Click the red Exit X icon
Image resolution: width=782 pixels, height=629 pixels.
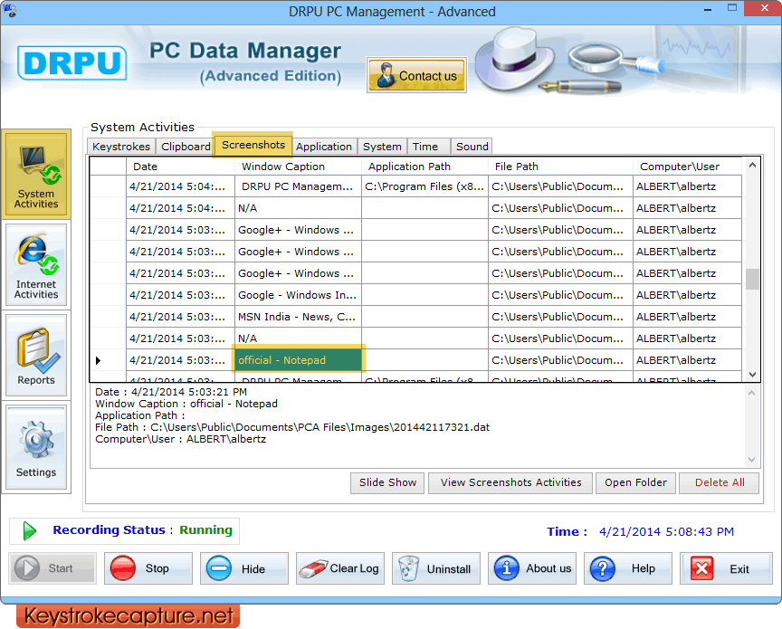pyautogui.click(x=701, y=568)
